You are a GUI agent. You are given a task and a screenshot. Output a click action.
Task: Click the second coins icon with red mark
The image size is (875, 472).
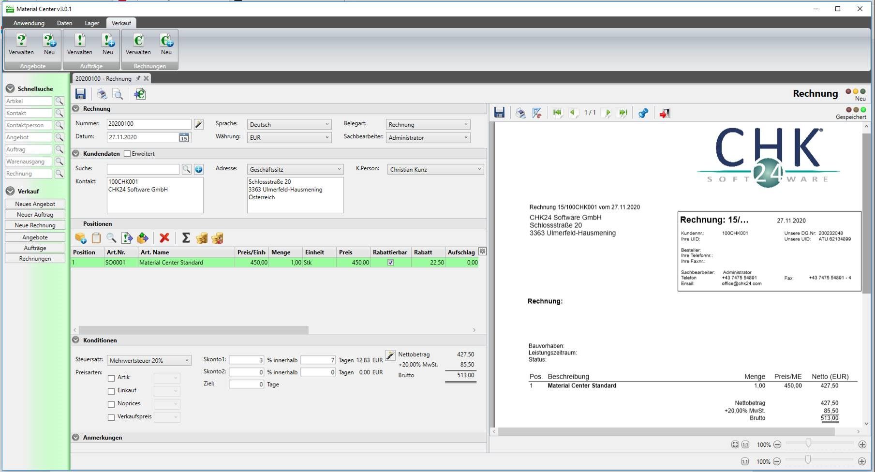[x=218, y=238]
